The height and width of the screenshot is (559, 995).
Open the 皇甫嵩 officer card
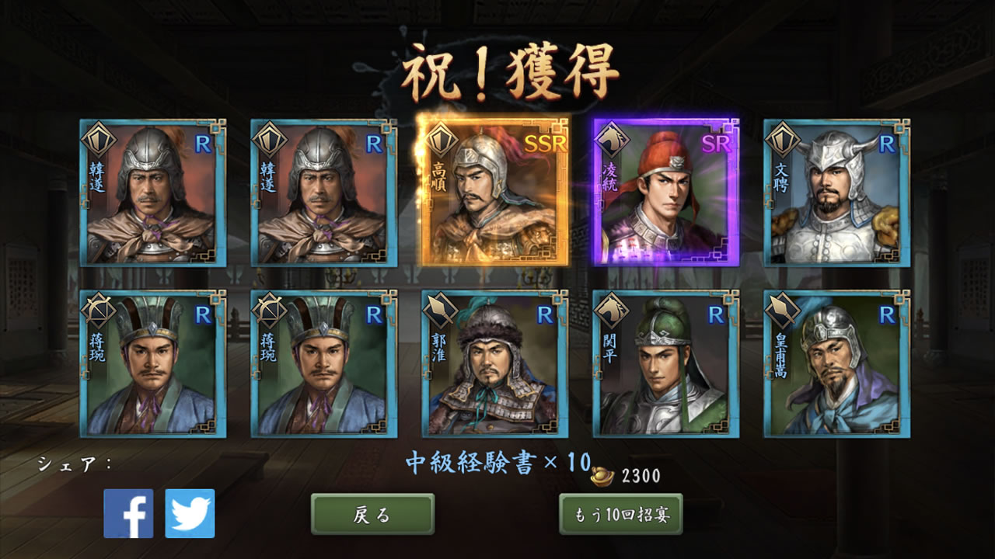836,364
